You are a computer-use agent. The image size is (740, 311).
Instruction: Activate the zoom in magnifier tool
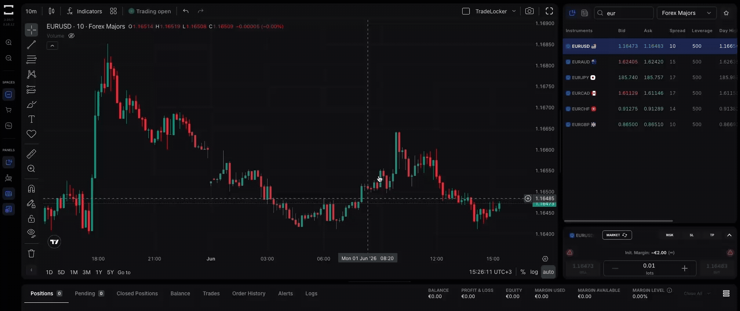point(31,169)
